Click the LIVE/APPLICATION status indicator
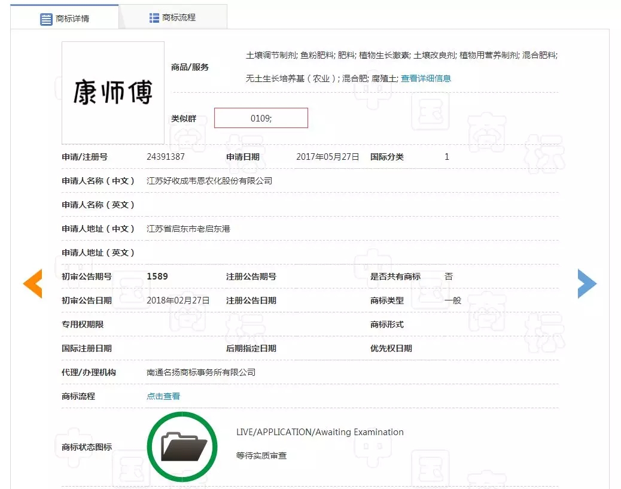 click(320, 432)
